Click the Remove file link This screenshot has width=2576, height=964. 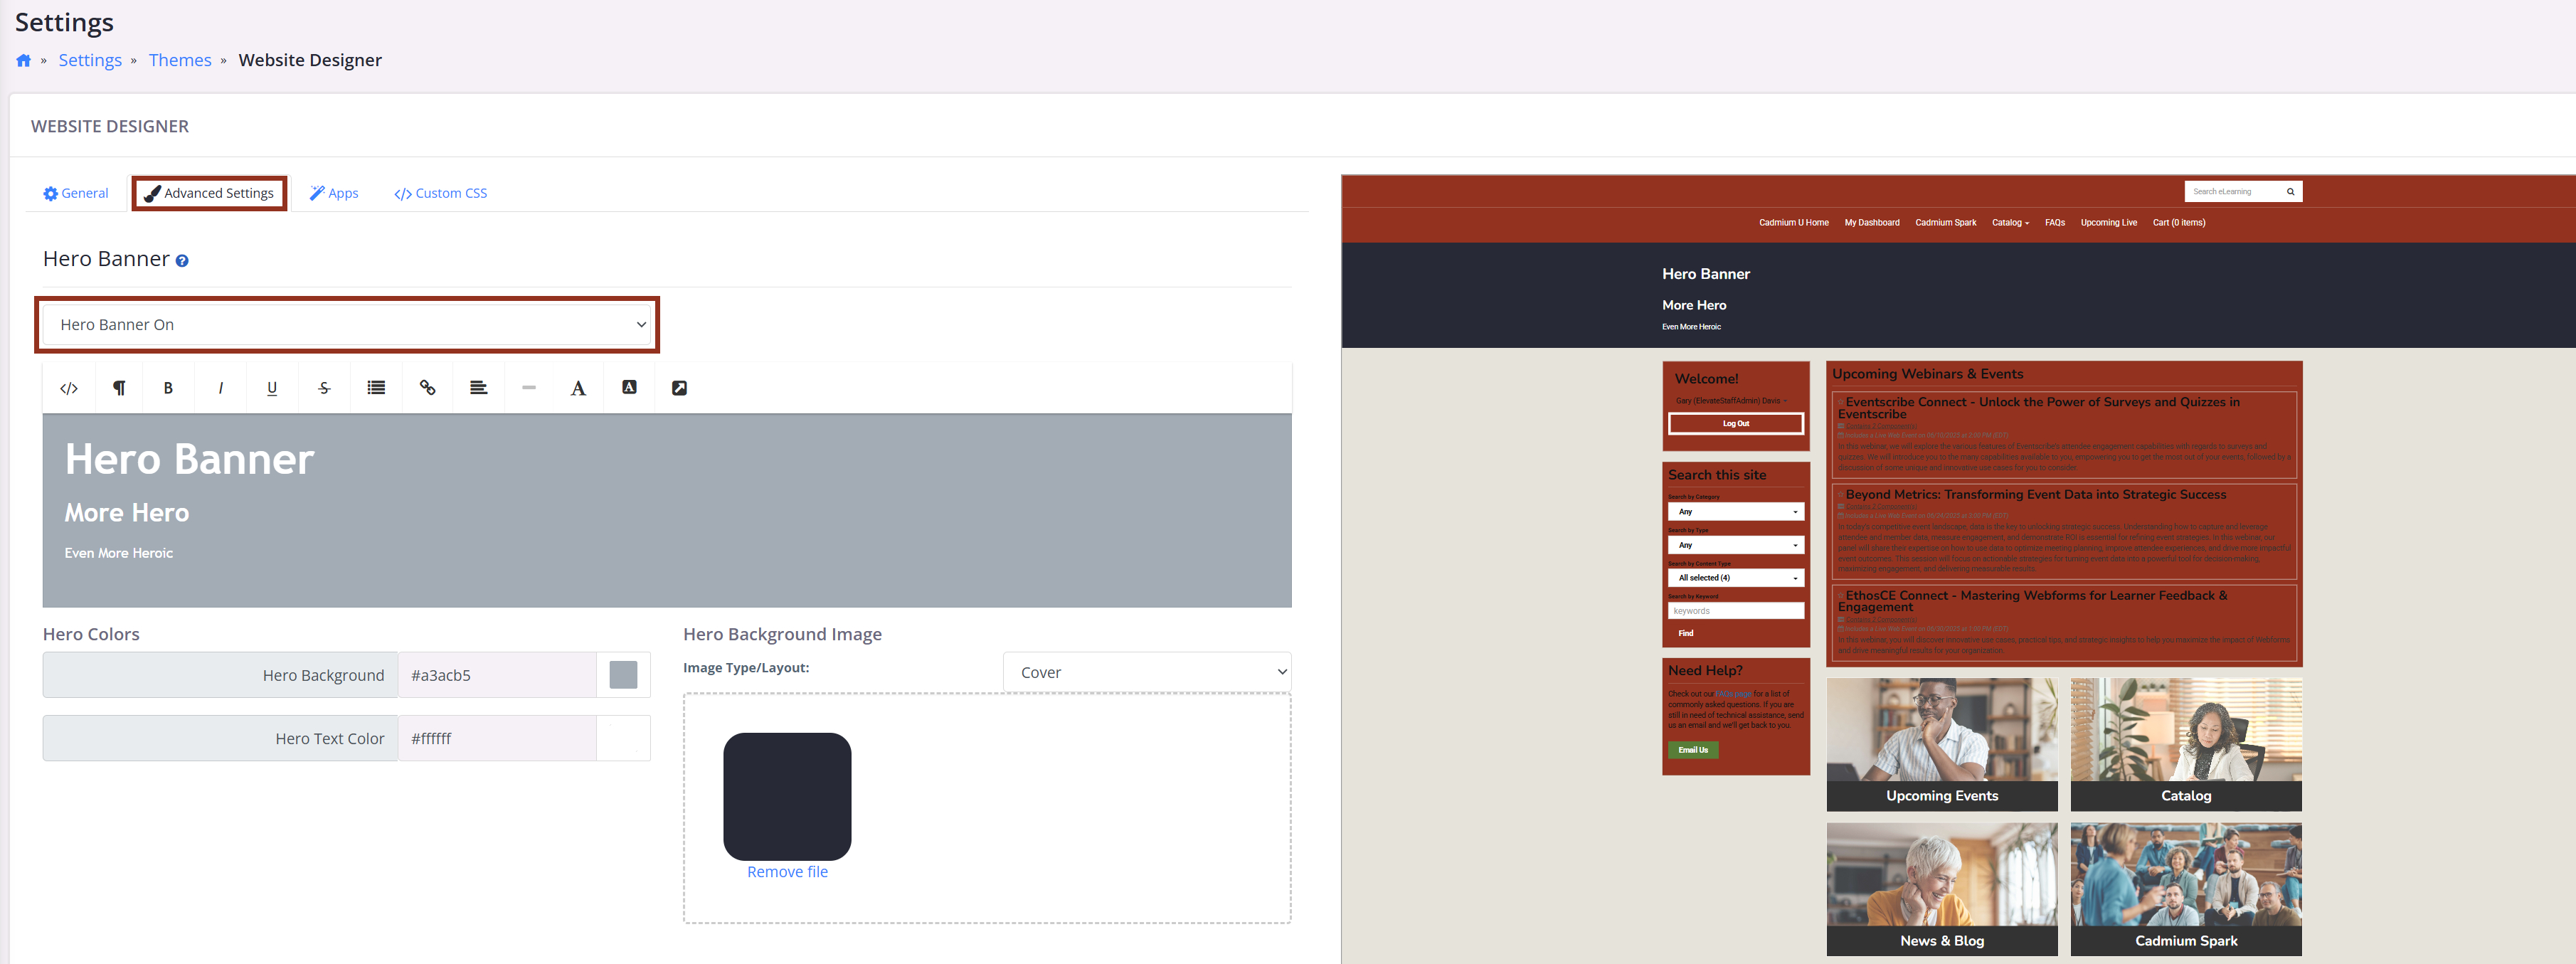coord(787,872)
